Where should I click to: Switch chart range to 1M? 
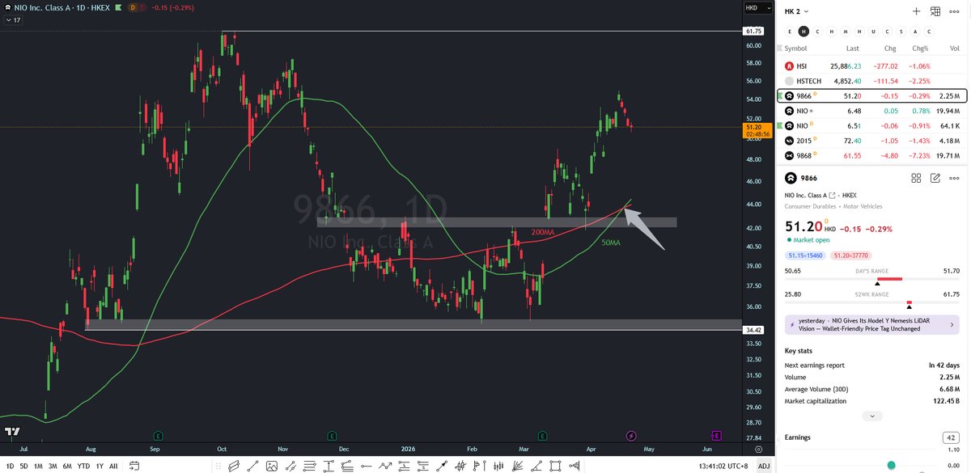pyautogui.click(x=38, y=466)
